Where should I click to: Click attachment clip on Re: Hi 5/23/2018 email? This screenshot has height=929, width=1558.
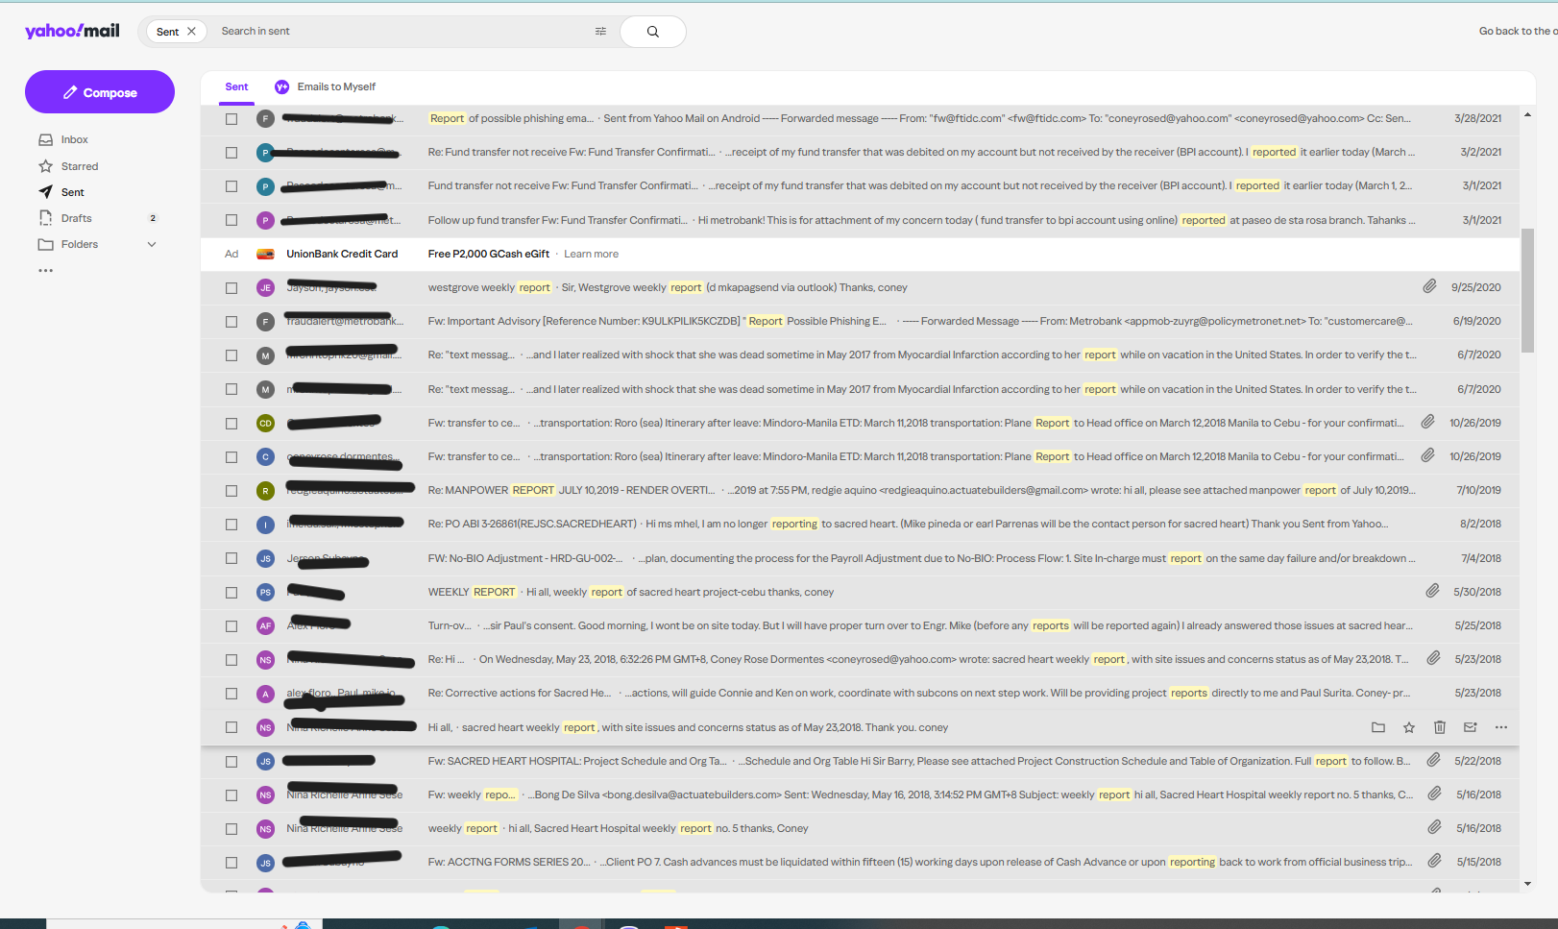(1433, 658)
